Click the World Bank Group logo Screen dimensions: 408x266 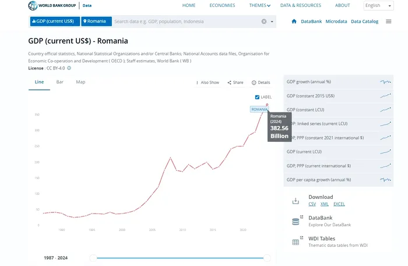[52, 6]
